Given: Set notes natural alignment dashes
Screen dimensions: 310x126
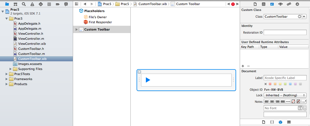Looking at the screenshot, I should [x=288, y=101].
